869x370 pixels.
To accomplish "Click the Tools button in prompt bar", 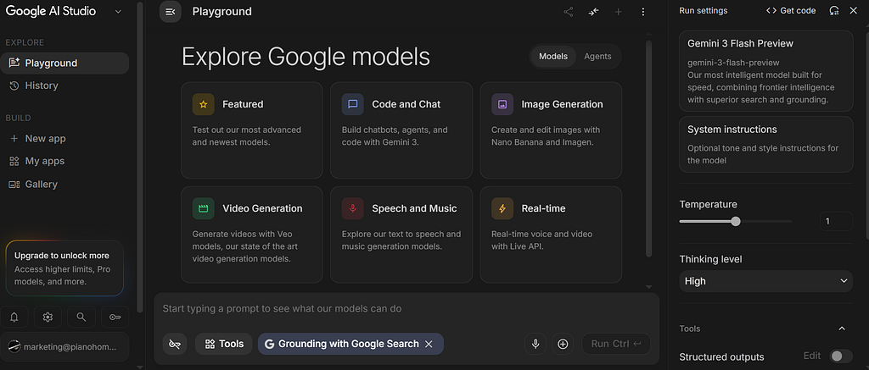I will 224,344.
